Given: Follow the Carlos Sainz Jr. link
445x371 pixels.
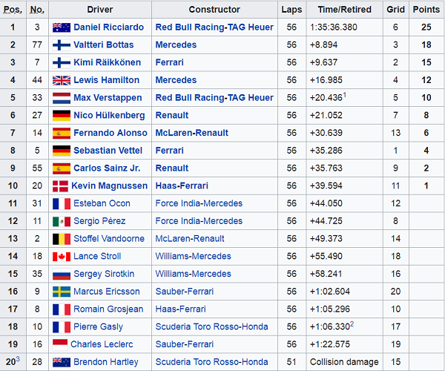Looking at the screenshot, I should click(x=107, y=168).
